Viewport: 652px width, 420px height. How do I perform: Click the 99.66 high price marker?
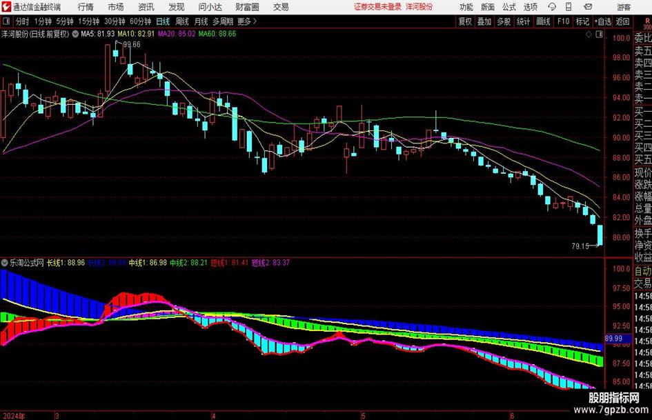(132, 45)
